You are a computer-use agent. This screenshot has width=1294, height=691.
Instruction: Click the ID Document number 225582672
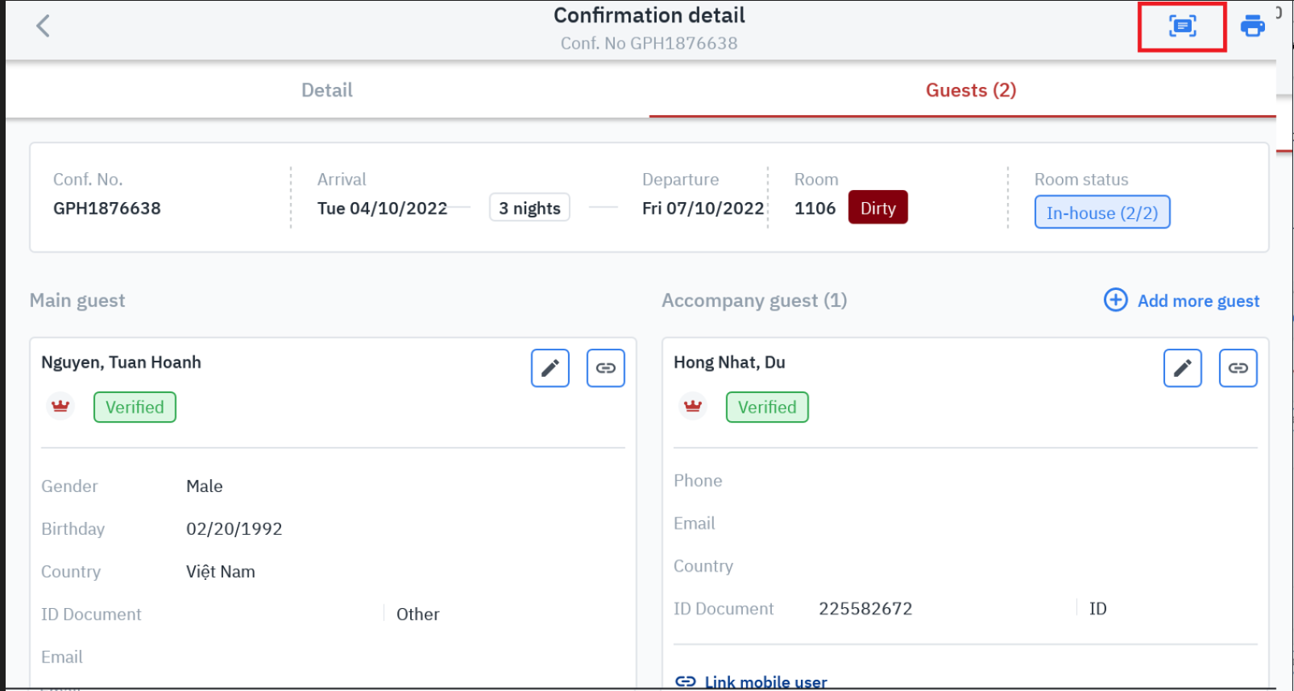click(x=865, y=609)
